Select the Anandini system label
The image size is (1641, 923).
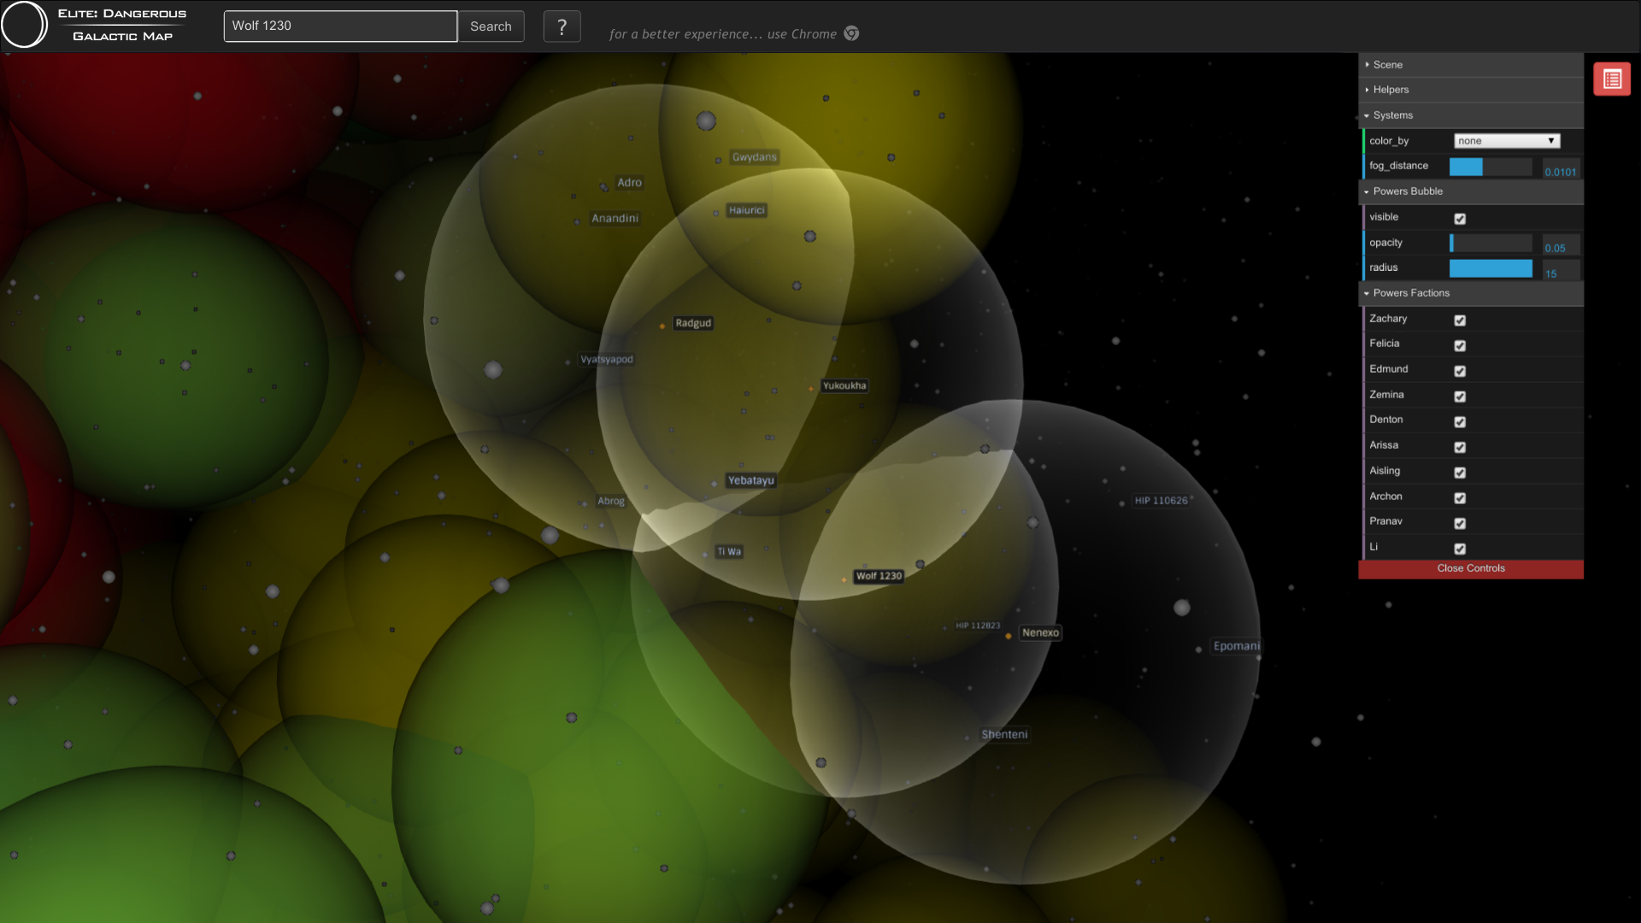(615, 219)
